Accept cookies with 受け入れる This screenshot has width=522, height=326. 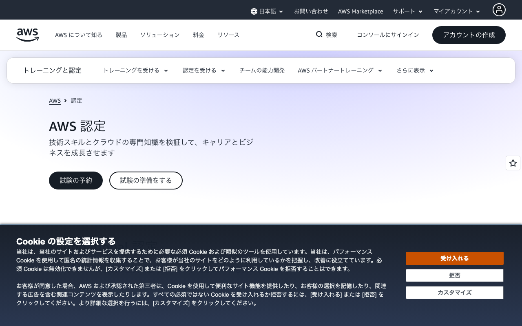pos(454,258)
